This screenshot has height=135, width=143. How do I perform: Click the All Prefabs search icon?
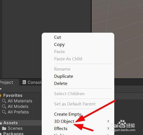[x=4, y=112]
